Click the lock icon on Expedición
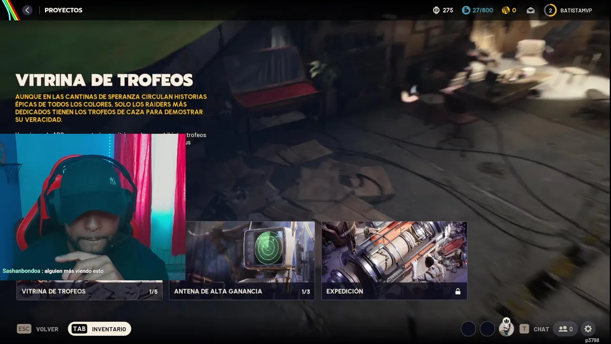Screen dimensions: 611x344 (x=458, y=291)
